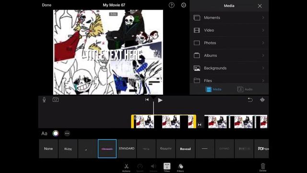Viewport: 307px width, 173px height.
Task: Click the Moments row icon
Action: point(197,18)
